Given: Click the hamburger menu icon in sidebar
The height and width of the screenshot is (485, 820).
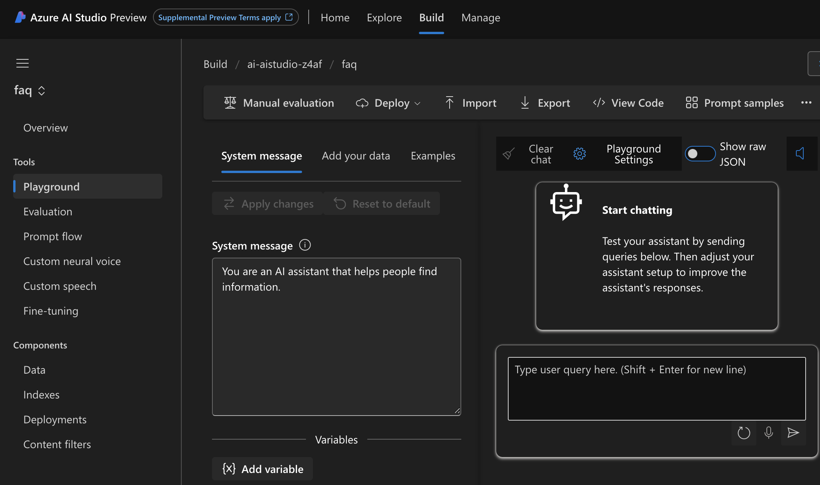Looking at the screenshot, I should click(23, 63).
